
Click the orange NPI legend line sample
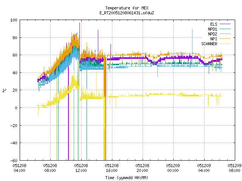point(225,39)
